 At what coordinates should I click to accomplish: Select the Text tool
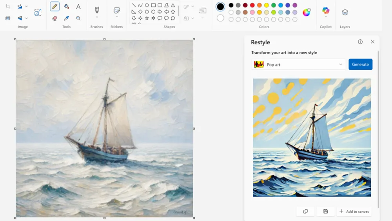(78, 7)
